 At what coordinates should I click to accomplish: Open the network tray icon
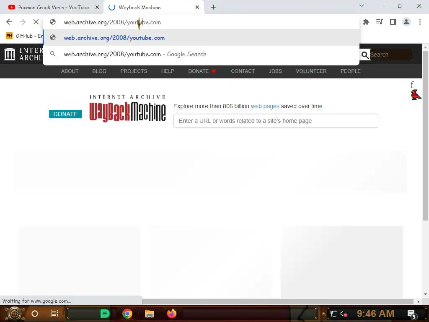tap(334, 314)
